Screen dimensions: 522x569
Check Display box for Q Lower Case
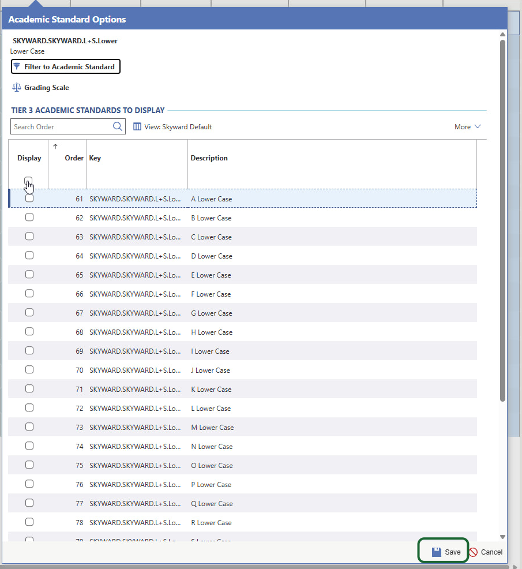coord(29,503)
